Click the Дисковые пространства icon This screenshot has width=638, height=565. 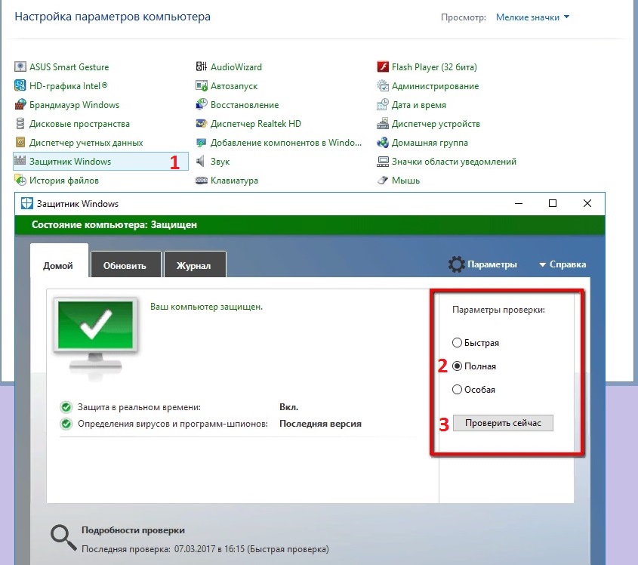click(20, 123)
